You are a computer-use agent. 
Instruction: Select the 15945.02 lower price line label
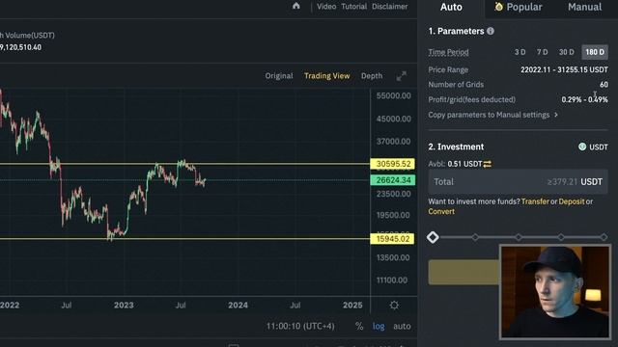[x=392, y=239]
